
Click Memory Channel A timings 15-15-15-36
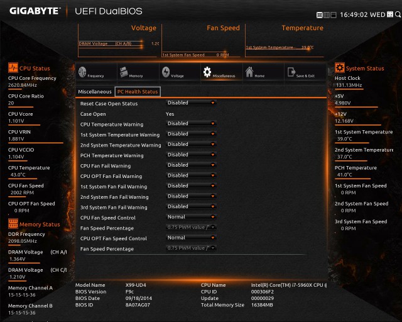point(22,295)
